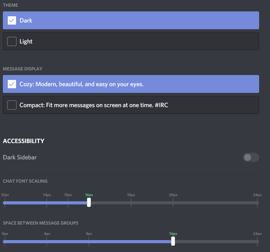Click the Dark Sidebar label text
Image resolution: width=270 pixels, height=252 pixels.
pyautogui.click(x=20, y=157)
